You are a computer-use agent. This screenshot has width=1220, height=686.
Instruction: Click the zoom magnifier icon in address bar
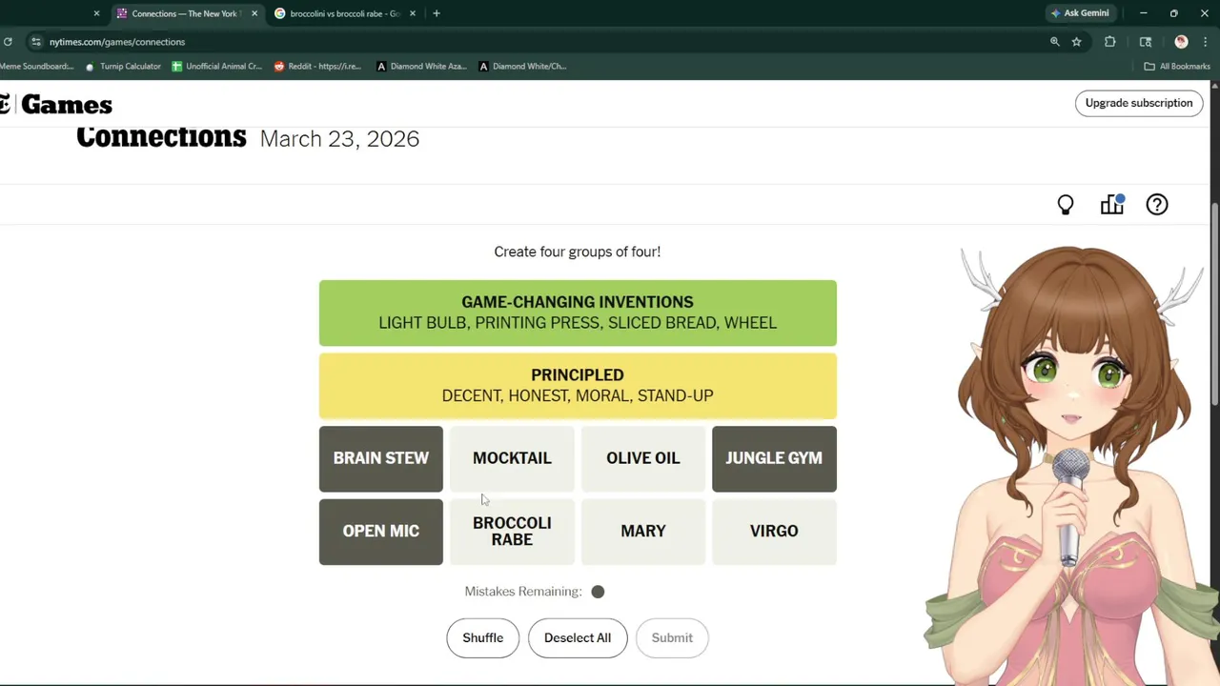1054,42
